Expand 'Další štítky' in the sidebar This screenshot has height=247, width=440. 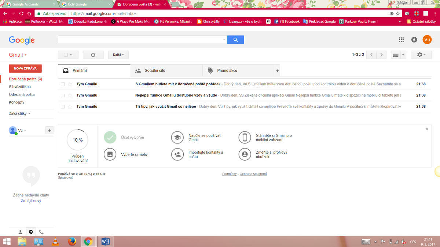coord(19,113)
